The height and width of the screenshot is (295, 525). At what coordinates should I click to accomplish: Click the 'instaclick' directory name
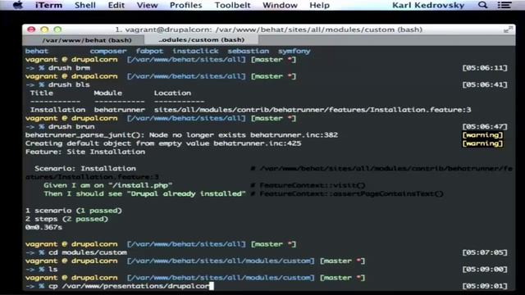(x=195, y=51)
